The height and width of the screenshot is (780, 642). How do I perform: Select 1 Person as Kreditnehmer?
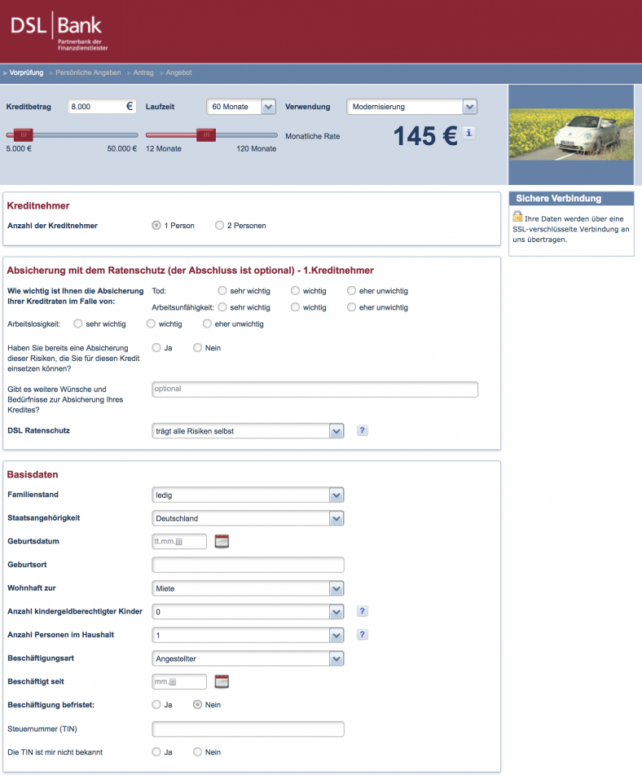pyautogui.click(x=156, y=225)
